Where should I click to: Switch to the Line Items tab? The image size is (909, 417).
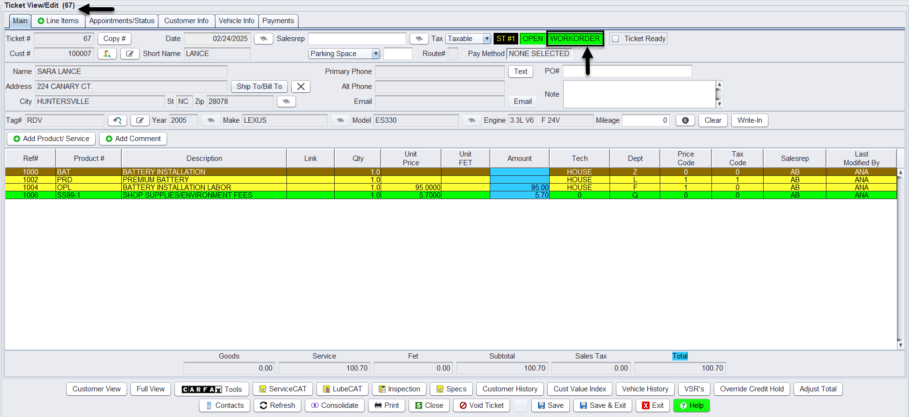pos(58,21)
